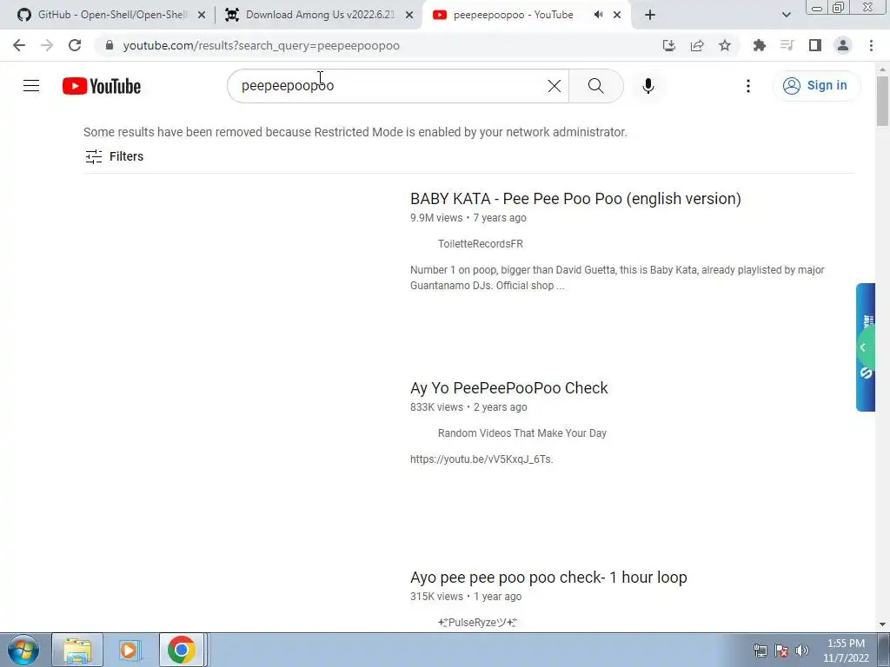Open the search Filters panel
890x667 pixels.
click(114, 156)
